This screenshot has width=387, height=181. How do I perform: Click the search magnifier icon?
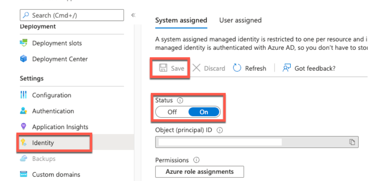25,15
